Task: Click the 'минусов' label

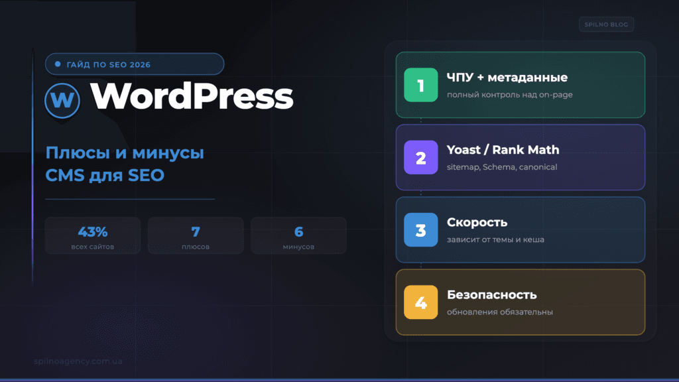Action: click(x=299, y=247)
